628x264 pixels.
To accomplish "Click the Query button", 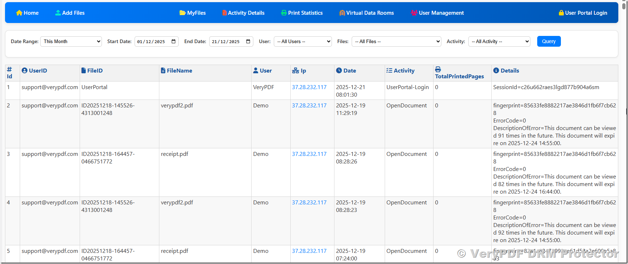I will [549, 41].
